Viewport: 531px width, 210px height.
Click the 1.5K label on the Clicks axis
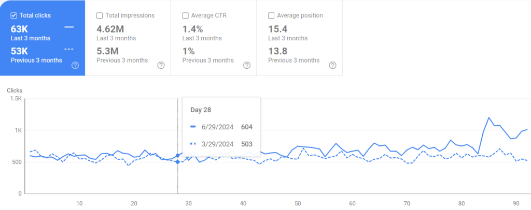[x=16, y=99]
